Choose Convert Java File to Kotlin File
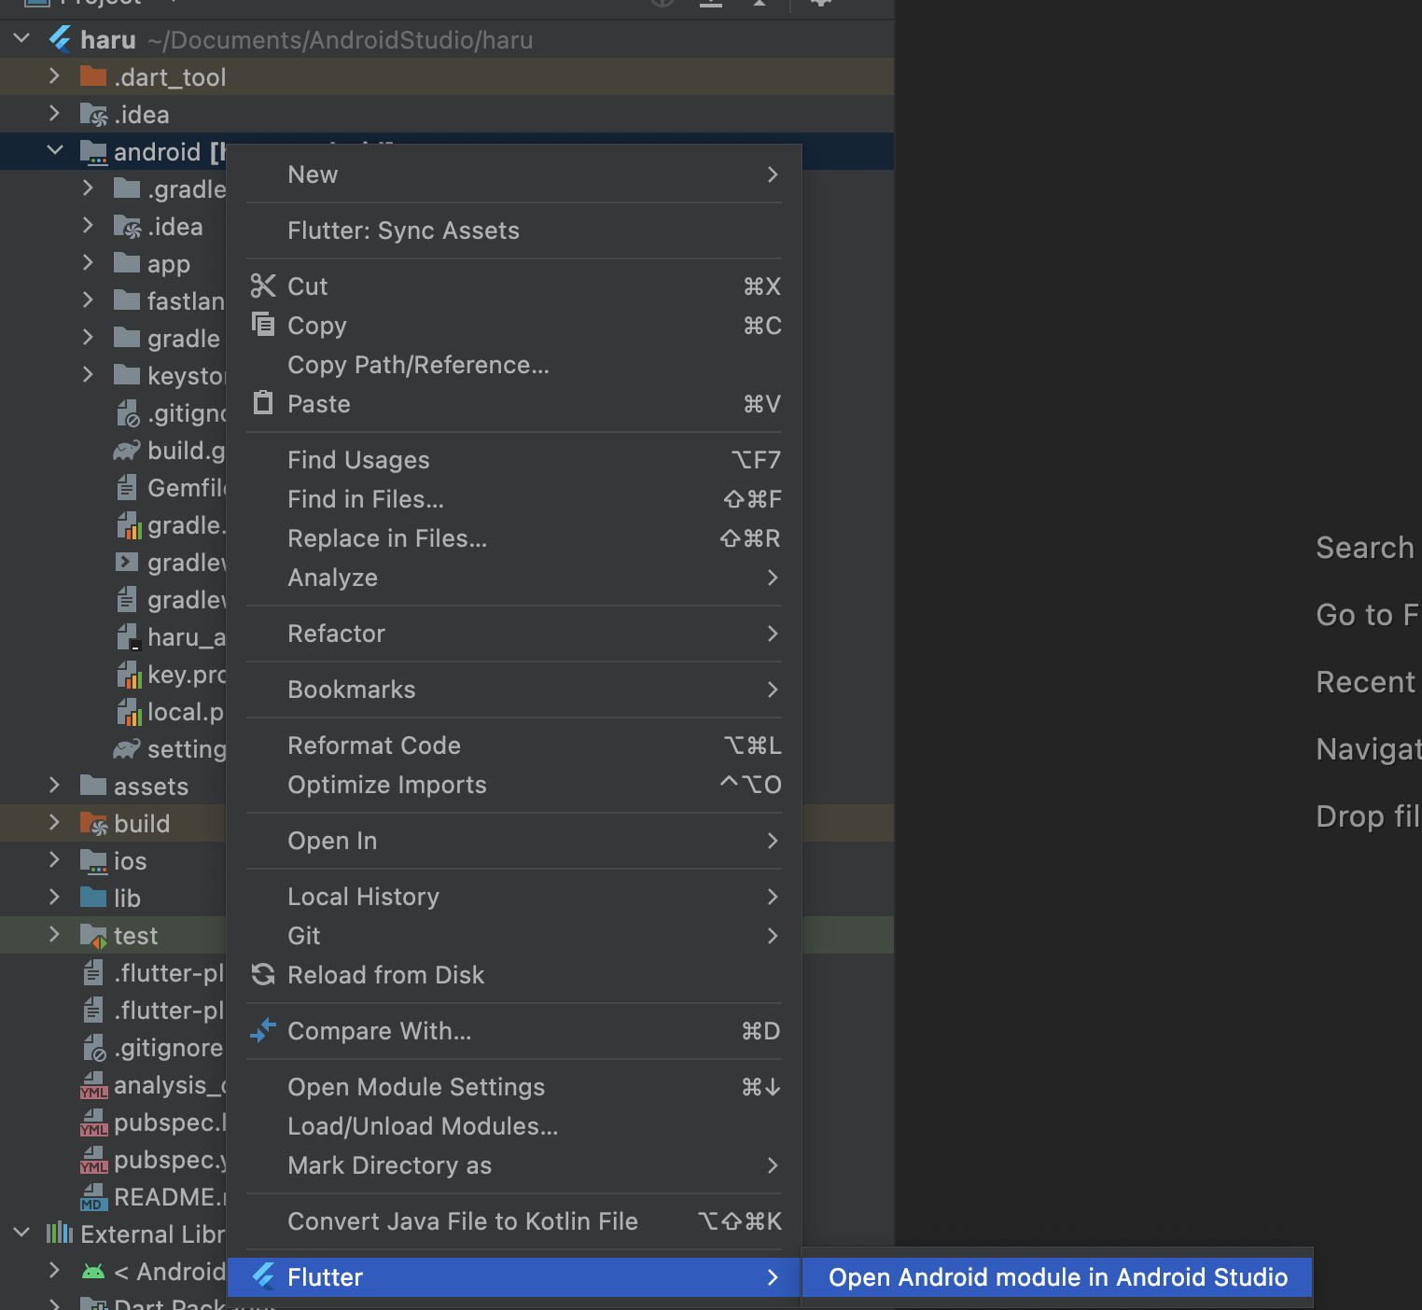1422x1310 pixels. point(514,1221)
